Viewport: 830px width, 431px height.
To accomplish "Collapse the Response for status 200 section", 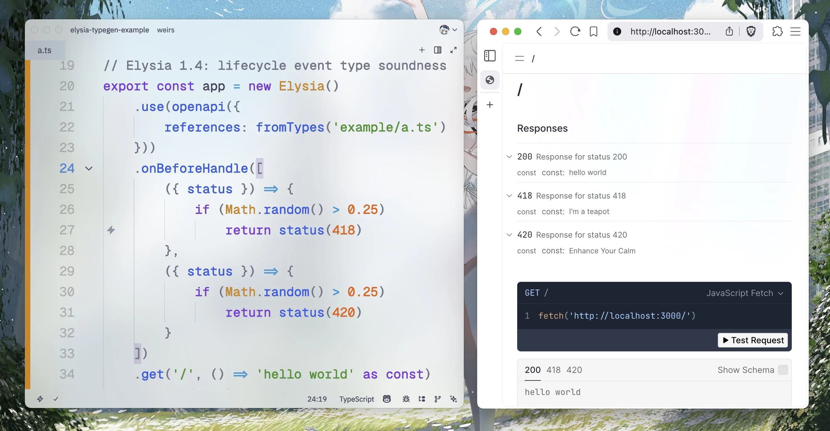I will pos(509,157).
